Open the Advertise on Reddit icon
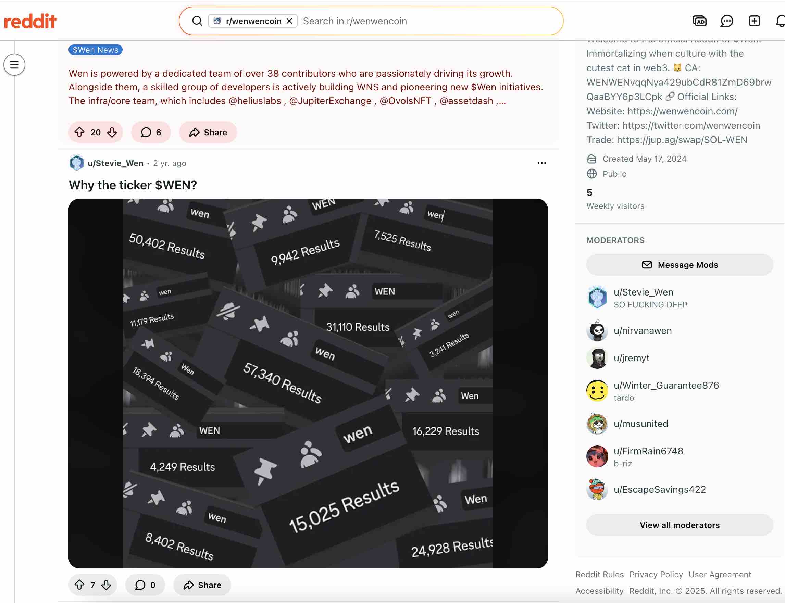The image size is (785, 603). coord(699,21)
